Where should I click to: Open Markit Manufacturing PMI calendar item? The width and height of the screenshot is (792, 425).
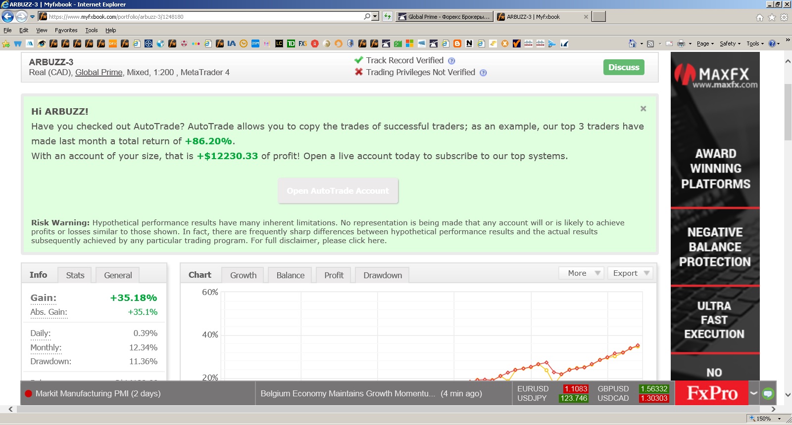[x=98, y=394]
